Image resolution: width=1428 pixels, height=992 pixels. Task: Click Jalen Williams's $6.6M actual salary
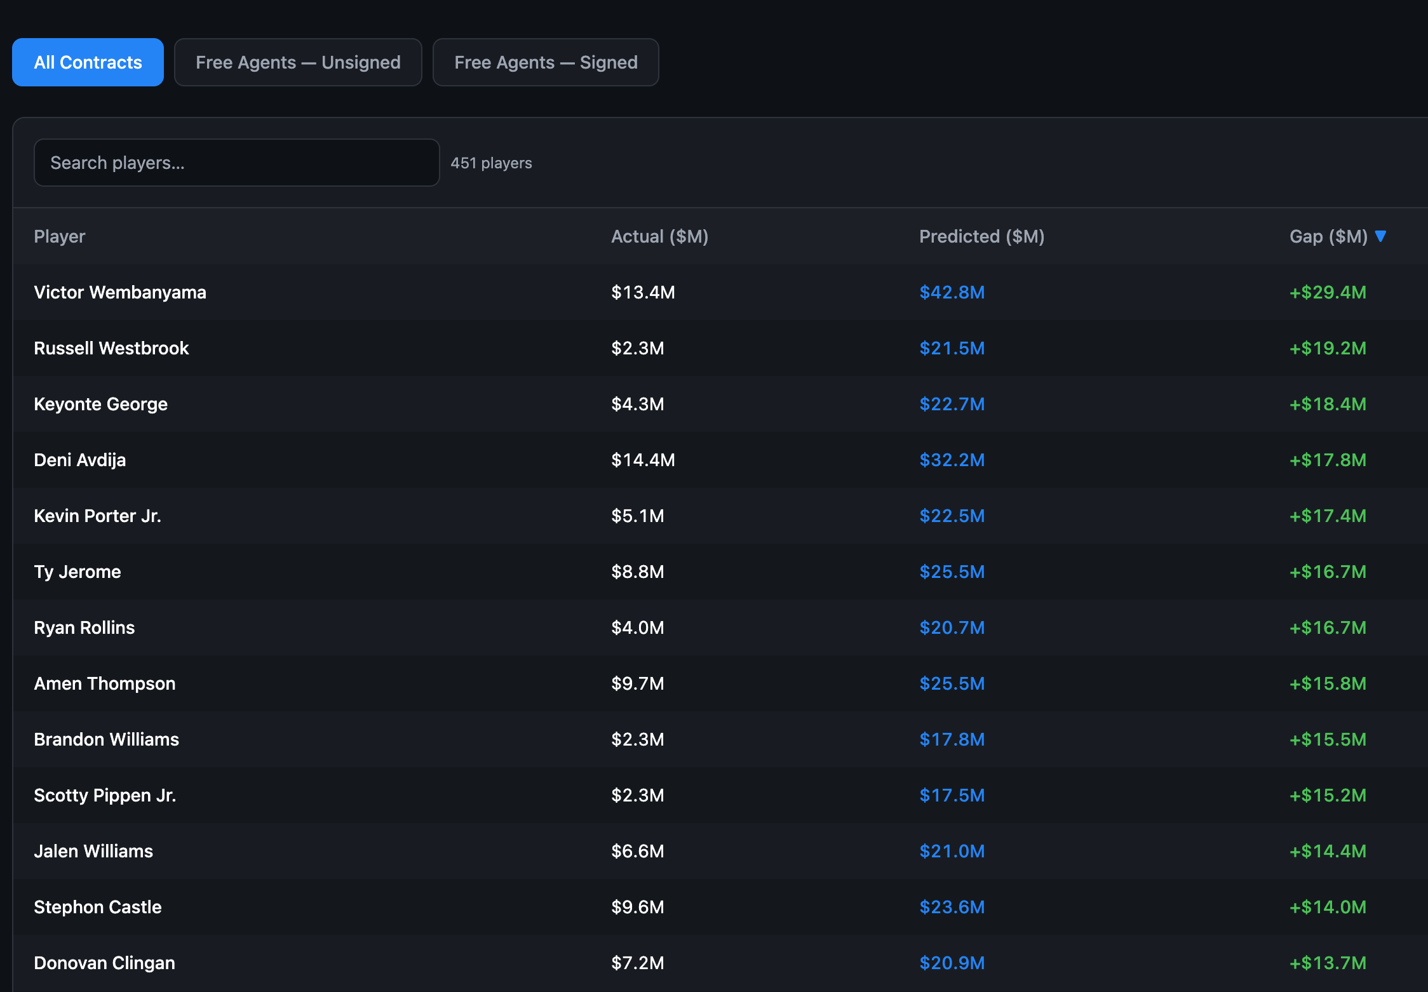click(638, 851)
